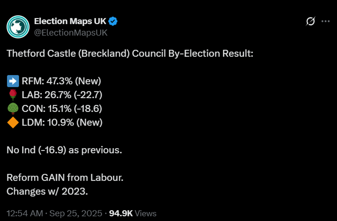337x221 pixels.
Task: Click the LAB: 26.7% (-22.7) result line
Action: 62,95
